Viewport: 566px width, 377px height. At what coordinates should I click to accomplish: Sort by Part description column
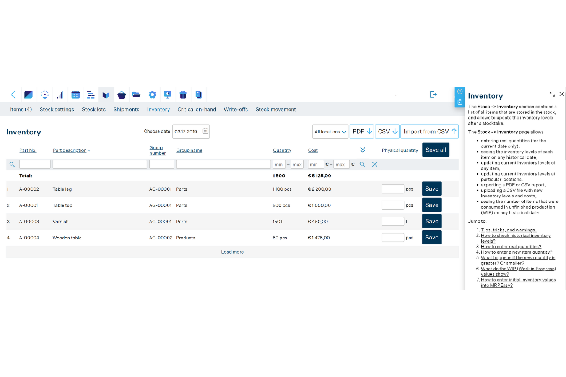tap(70, 150)
